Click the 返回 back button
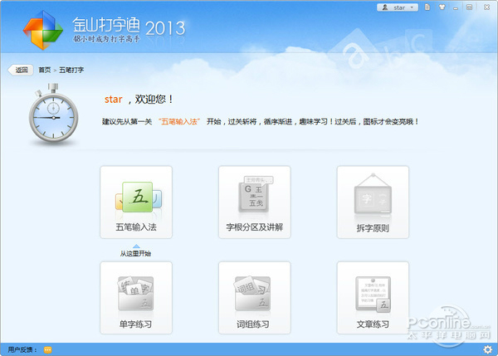This screenshot has height=356, width=498. 21,70
